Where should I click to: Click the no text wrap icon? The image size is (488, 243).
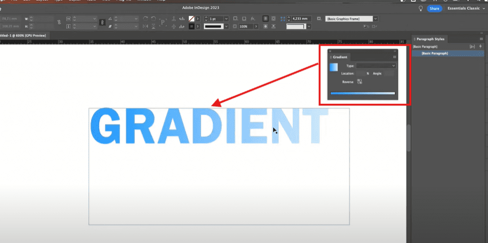[x=265, y=19]
